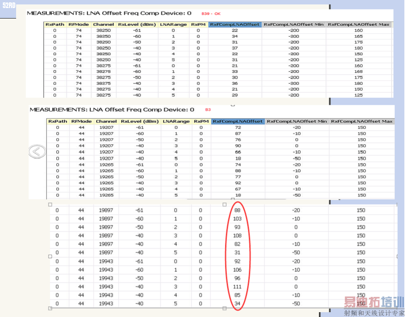Click the first MEASUREMENTS title above B39 table
The width and height of the screenshot is (406, 317).
click(x=109, y=13)
